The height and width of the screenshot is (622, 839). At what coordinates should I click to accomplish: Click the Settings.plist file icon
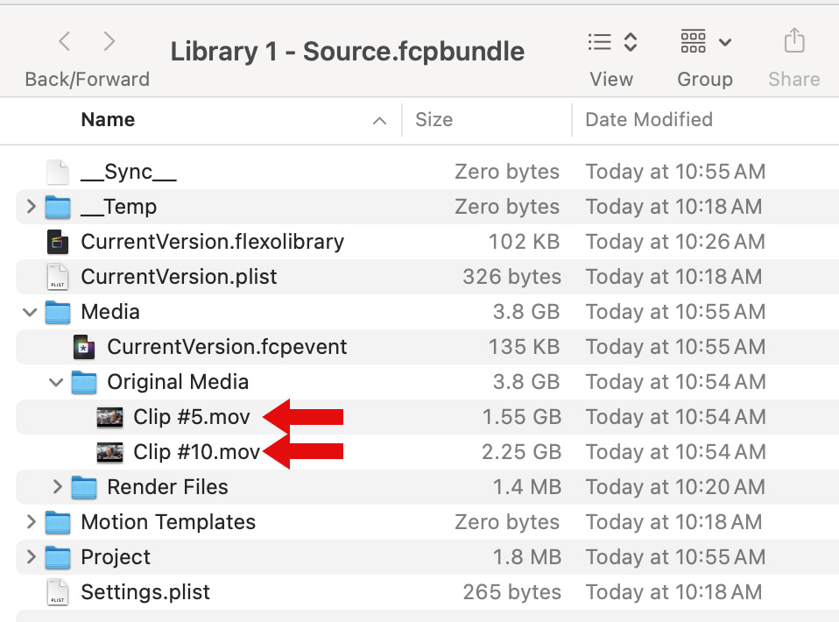pyautogui.click(x=58, y=592)
